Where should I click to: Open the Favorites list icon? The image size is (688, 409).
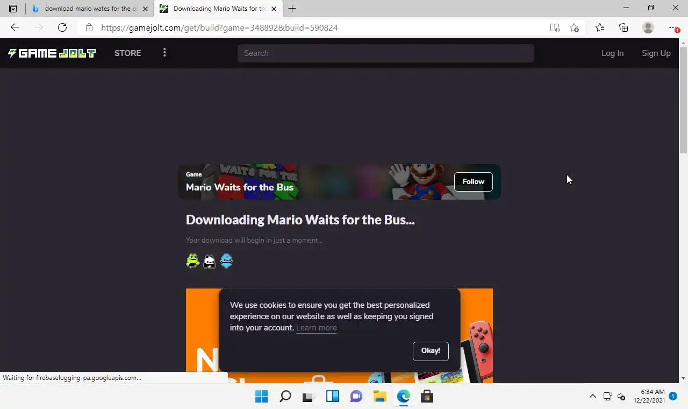coord(600,27)
